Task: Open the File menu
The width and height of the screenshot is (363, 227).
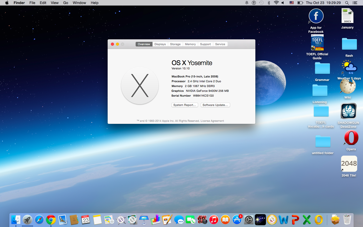Action: [32, 3]
